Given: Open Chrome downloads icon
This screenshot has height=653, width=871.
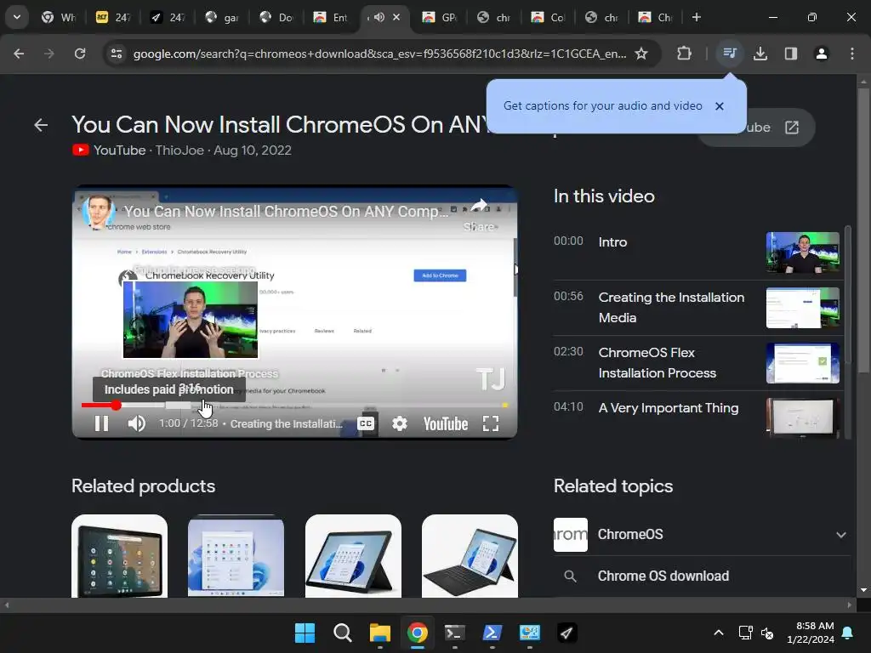Looking at the screenshot, I should [760, 54].
